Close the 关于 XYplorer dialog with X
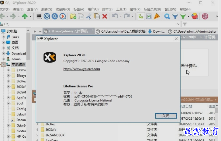 [x=176, y=39]
